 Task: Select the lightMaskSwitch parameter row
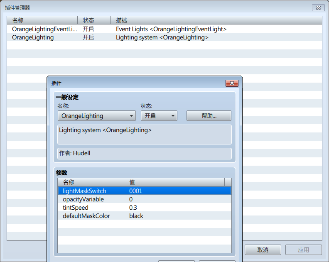[x=145, y=191]
